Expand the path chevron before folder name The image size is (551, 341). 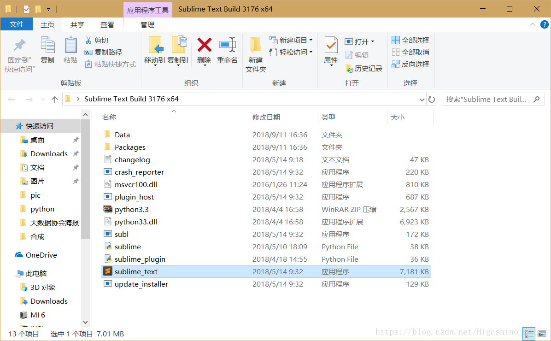click(78, 99)
